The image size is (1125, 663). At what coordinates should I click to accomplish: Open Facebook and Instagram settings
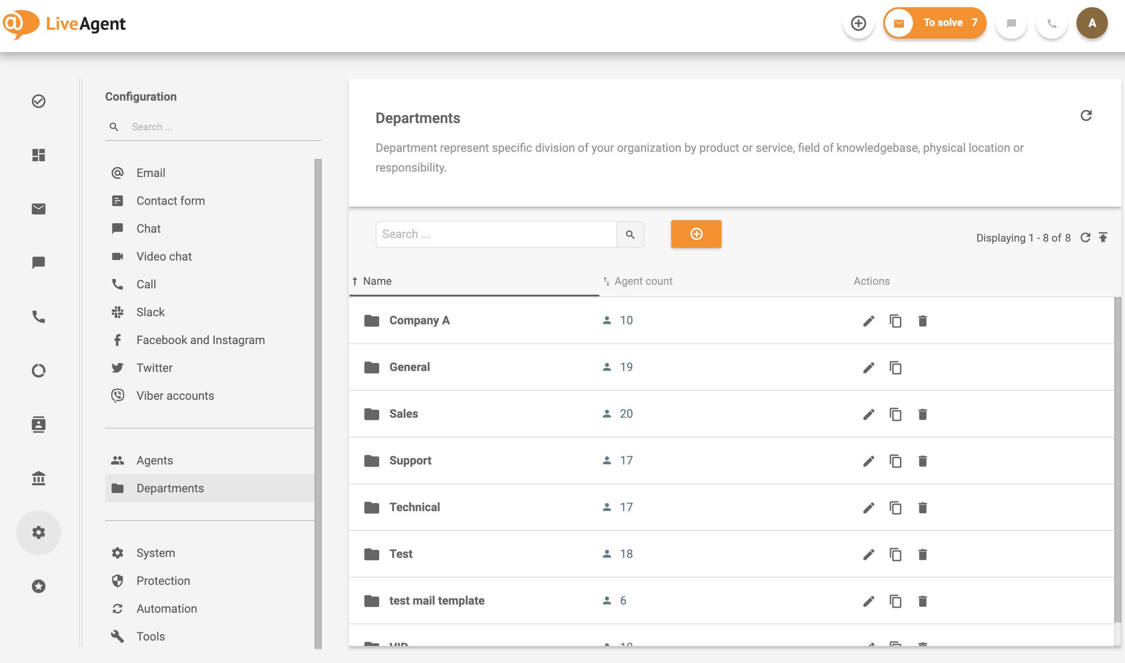pyautogui.click(x=200, y=340)
